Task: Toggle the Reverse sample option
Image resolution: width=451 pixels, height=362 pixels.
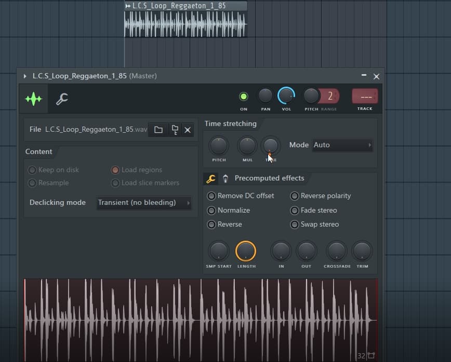Action: tap(211, 225)
